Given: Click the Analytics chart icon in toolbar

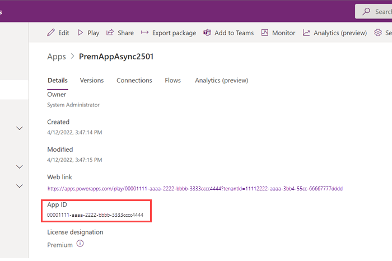Looking at the screenshot, I should pyautogui.click(x=306, y=32).
